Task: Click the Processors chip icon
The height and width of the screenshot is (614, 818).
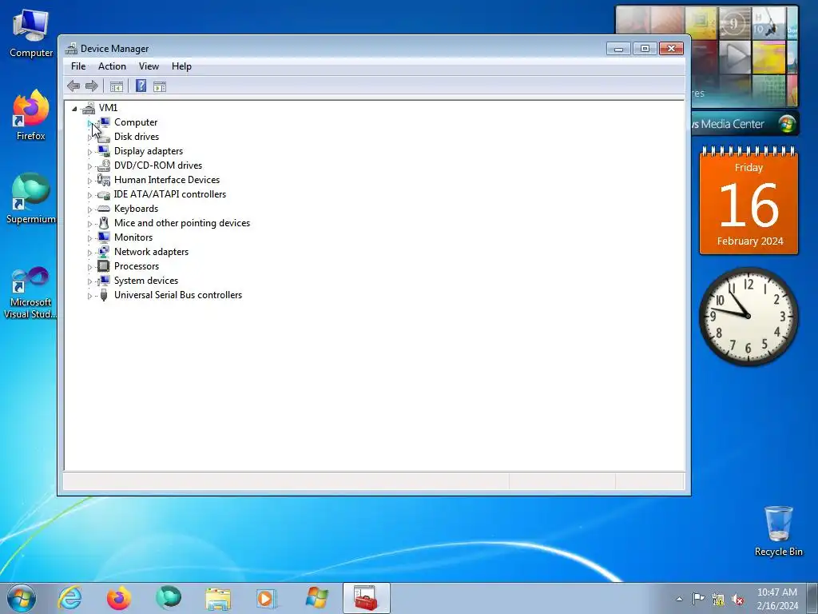Action: [104, 266]
